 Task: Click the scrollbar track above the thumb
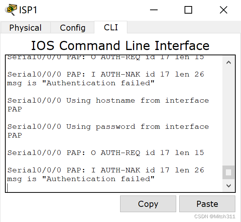tap(228, 116)
